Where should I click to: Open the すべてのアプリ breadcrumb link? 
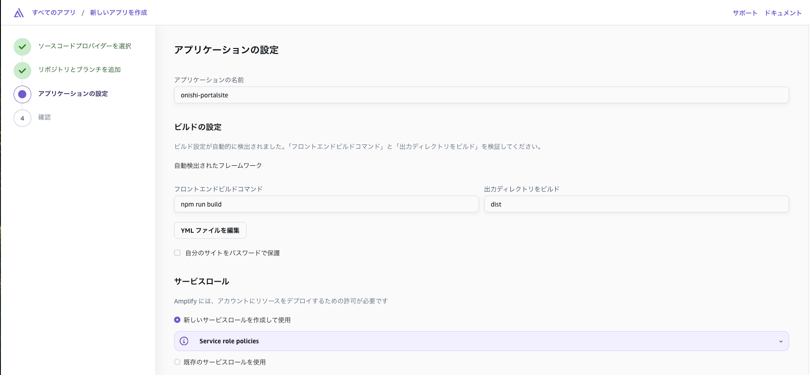pos(54,13)
